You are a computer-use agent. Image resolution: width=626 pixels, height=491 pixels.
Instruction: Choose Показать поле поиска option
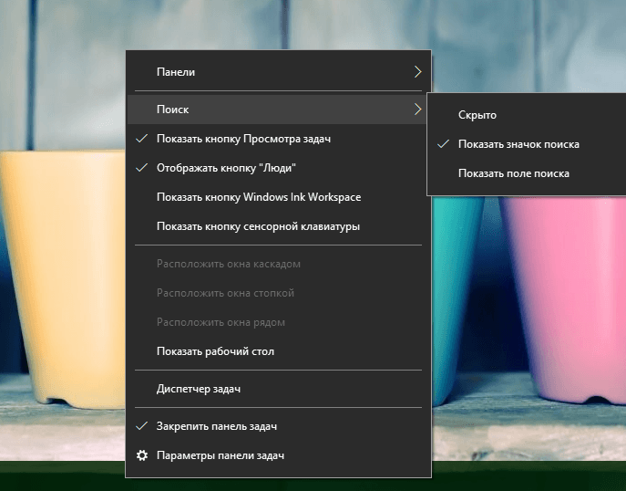coord(527,173)
